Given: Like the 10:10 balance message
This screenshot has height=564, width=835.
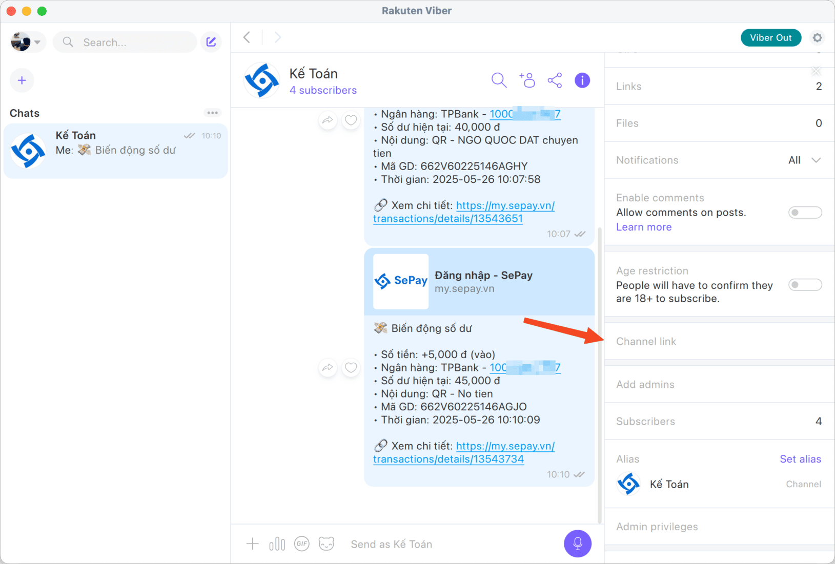Looking at the screenshot, I should [x=351, y=367].
